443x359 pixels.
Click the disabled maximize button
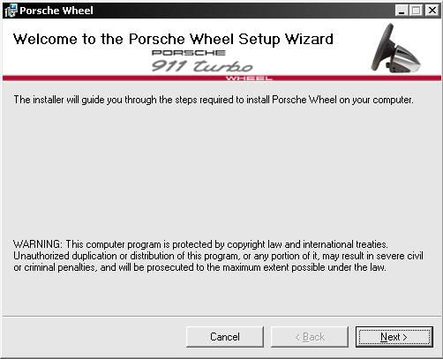click(x=417, y=11)
